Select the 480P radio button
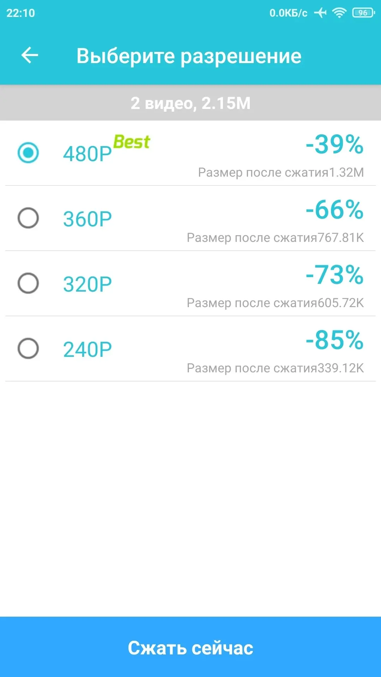 point(28,153)
